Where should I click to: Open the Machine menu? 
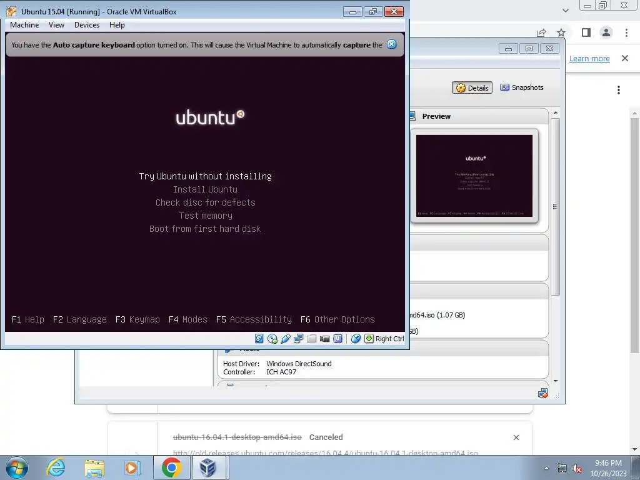coord(24,25)
